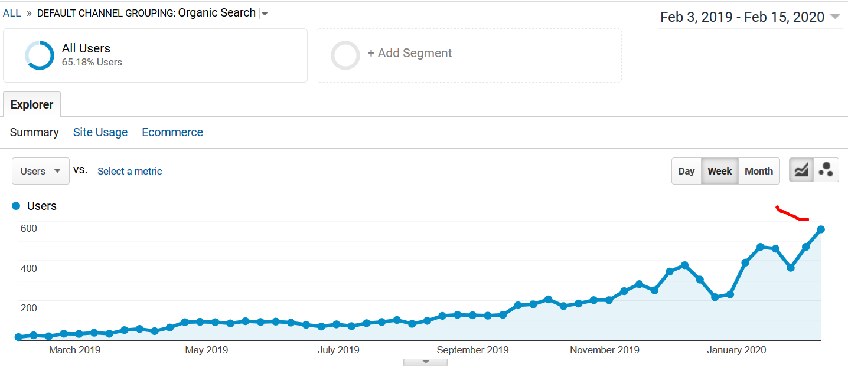Switch to the Ecommerce tab
The image size is (848, 371).
pyautogui.click(x=172, y=132)
